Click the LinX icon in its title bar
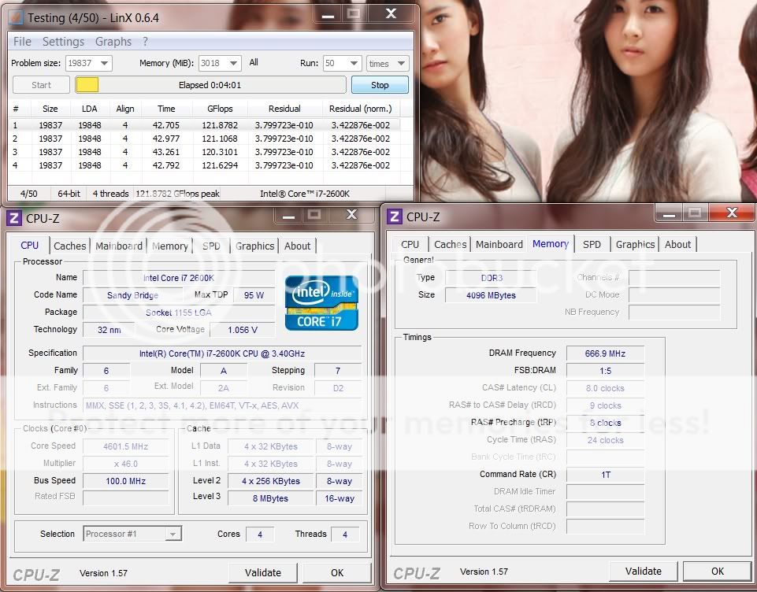 [x=16, y=17]
